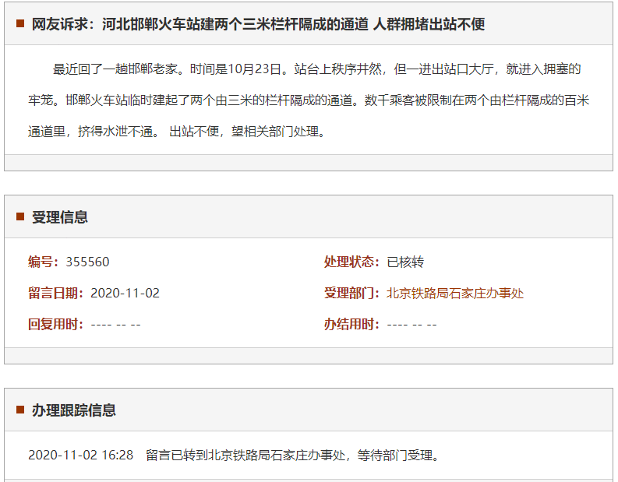This screenshot has width=618, height=482.
Task: Select the case number 355560
Action: [x=87, y=262]
